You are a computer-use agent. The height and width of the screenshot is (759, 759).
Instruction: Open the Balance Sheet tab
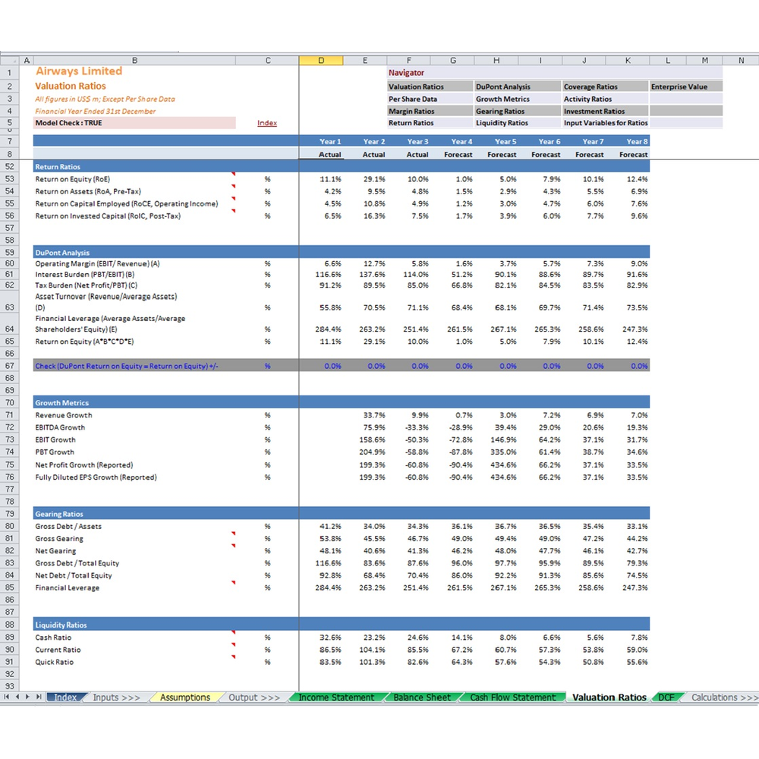(x=422, y=697)
